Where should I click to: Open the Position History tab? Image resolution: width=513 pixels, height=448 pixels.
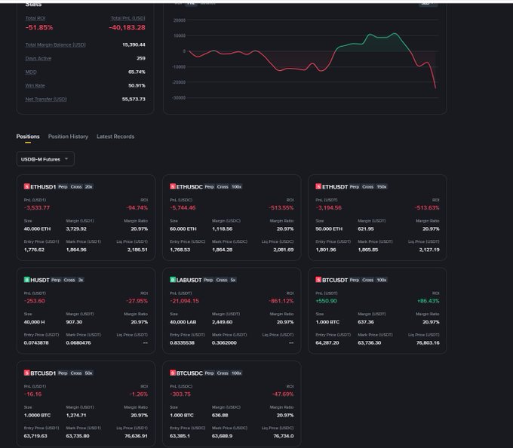click(68, 137)
